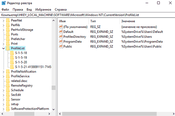Select the ProfilesDirectory value name
Screen dimensions: 175x116
[x=75, y=37]
